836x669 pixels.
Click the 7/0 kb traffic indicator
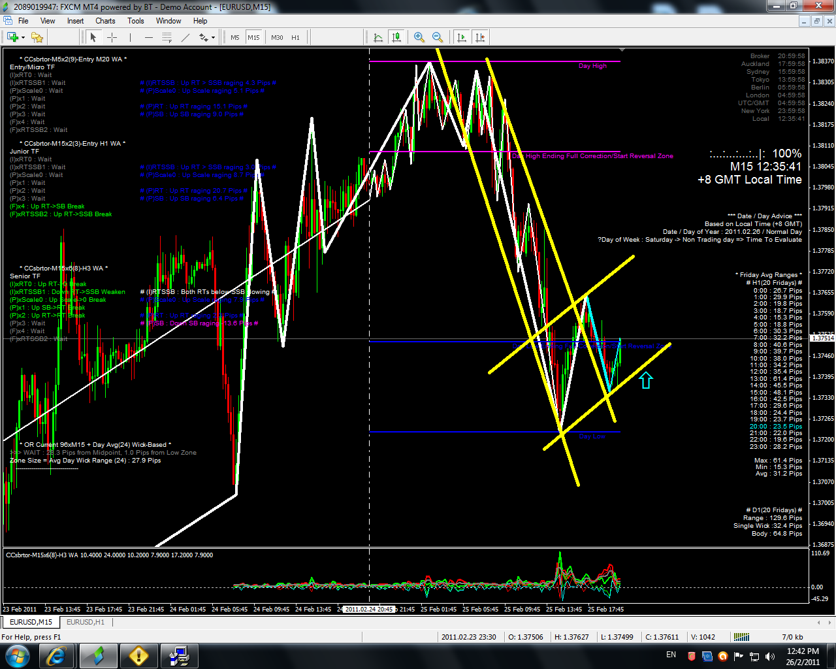(x=792, y=637)
